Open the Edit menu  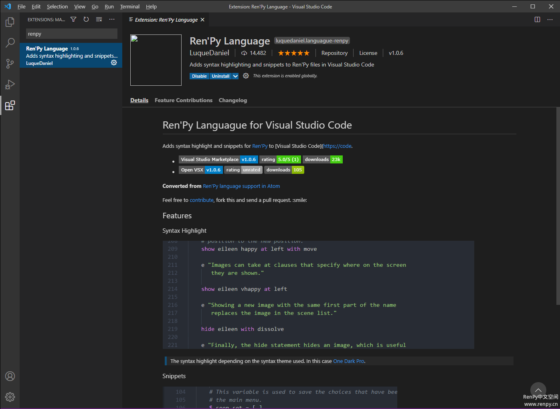point(36,6)
